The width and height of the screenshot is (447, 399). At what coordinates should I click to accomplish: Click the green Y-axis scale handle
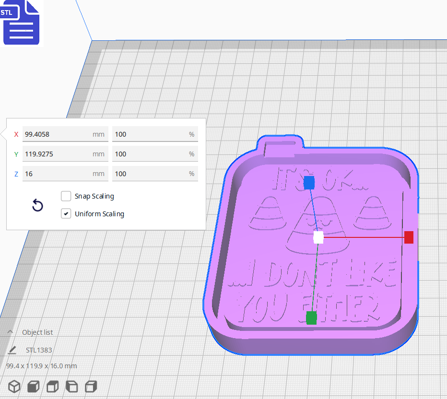point(310,317)
